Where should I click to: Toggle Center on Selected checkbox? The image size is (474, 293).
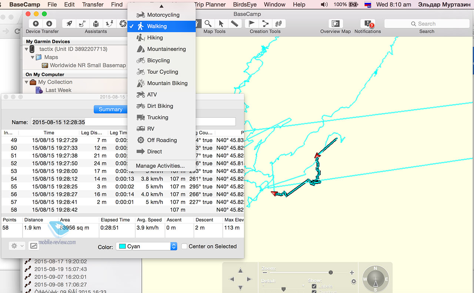pos(184,246)
